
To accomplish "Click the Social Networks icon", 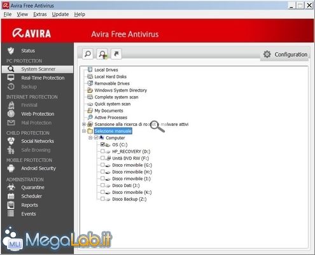I will tap(11, 141).
